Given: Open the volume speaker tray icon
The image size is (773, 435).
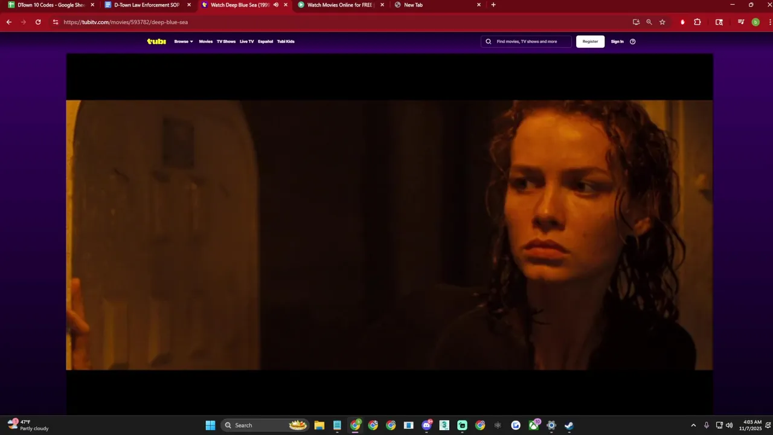Looking at the screenshot, I should 730,425.
